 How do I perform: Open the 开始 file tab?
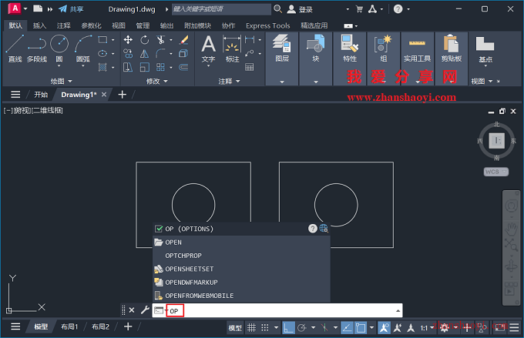click(41, 95)
